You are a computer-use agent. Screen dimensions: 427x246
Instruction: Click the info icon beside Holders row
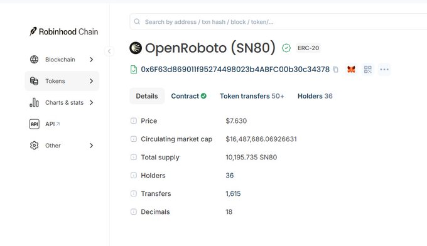pos(133,175)
